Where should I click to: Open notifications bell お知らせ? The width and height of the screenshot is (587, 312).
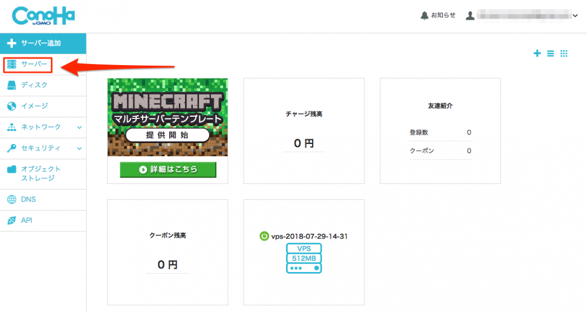pyautogui.click(x=438, y=15)
